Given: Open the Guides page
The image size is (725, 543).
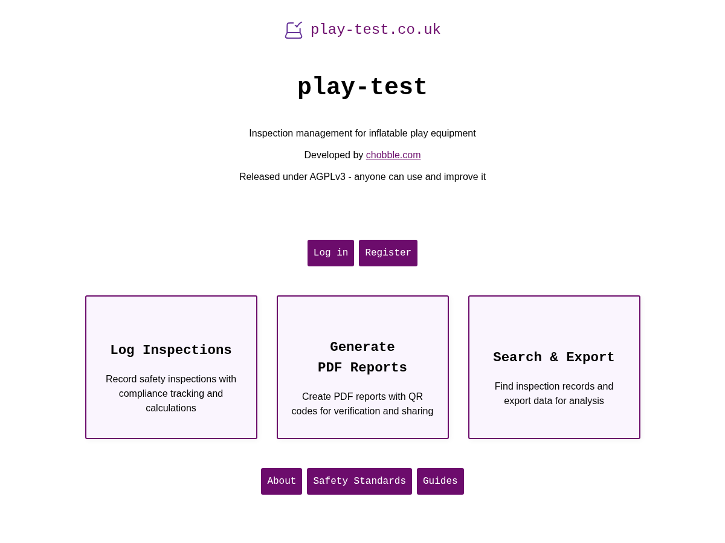Looking at the screenshot, I should pos(440,481).
